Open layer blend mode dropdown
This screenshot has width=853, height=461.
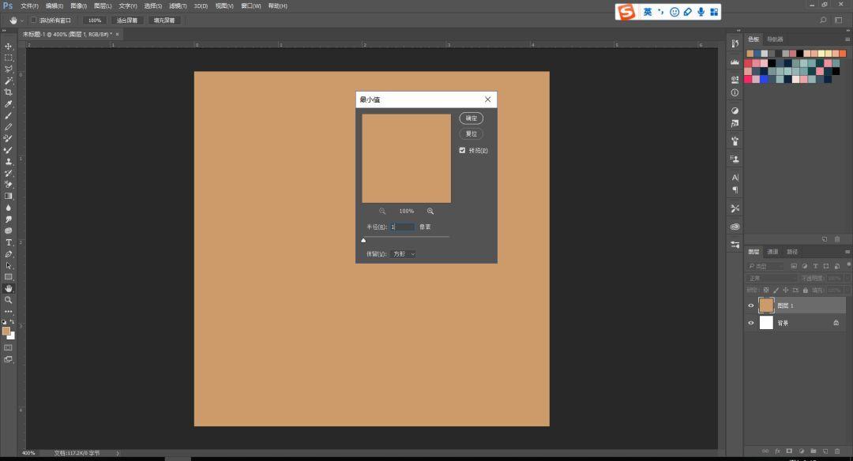(x=772, y=279)
